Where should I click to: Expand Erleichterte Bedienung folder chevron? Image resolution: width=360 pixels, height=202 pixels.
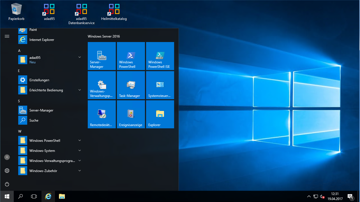80,90
